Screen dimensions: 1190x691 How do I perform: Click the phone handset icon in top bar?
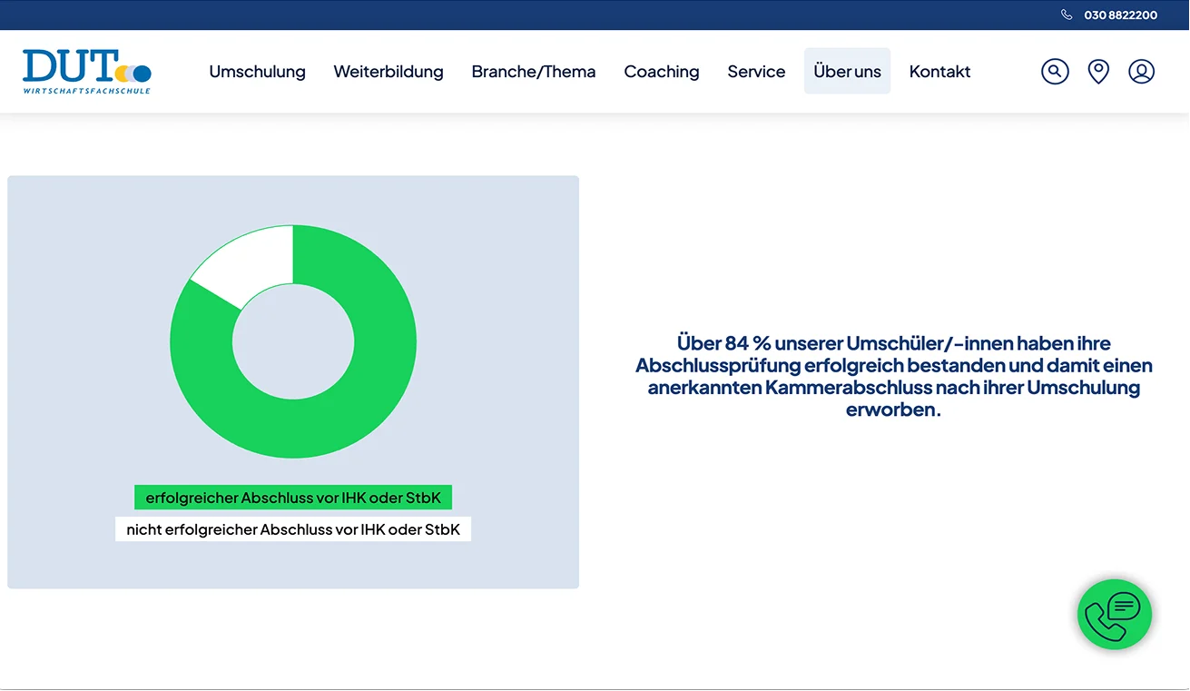[1067, 15]
